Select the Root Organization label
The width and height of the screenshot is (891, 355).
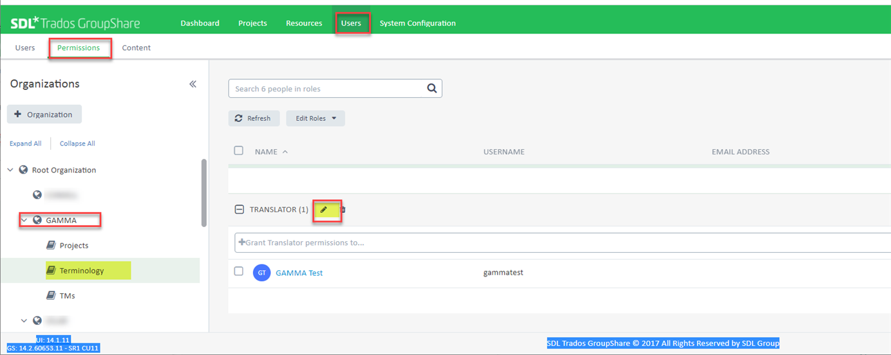pyautogui.click(x=64, y=170)
